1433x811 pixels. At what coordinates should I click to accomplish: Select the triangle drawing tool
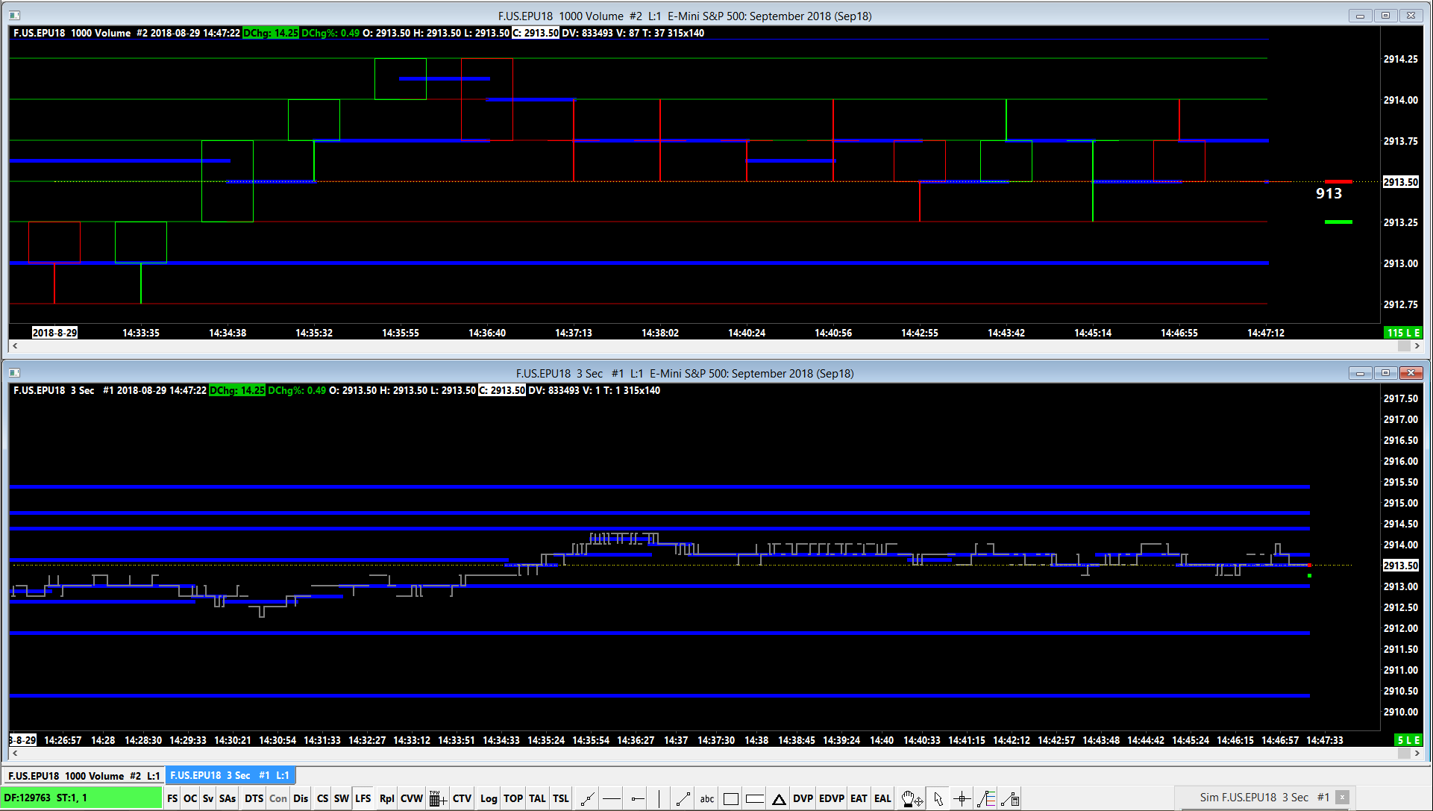pyautogui.click(x=779, y=799)
